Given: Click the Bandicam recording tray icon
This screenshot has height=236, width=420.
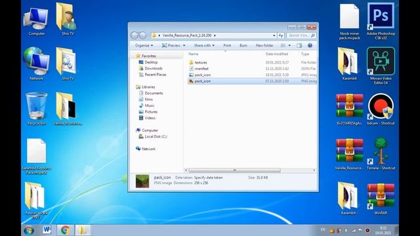Looking at the screenshot, I should click(367, 230).
